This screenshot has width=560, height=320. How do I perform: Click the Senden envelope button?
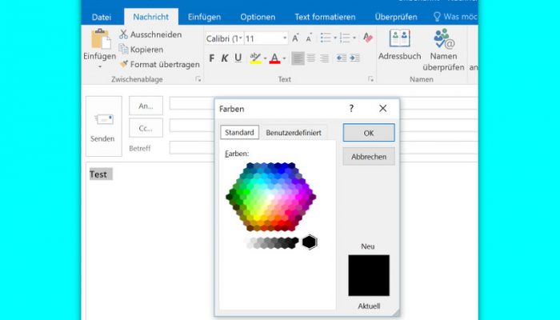click(x=103, y=126)
